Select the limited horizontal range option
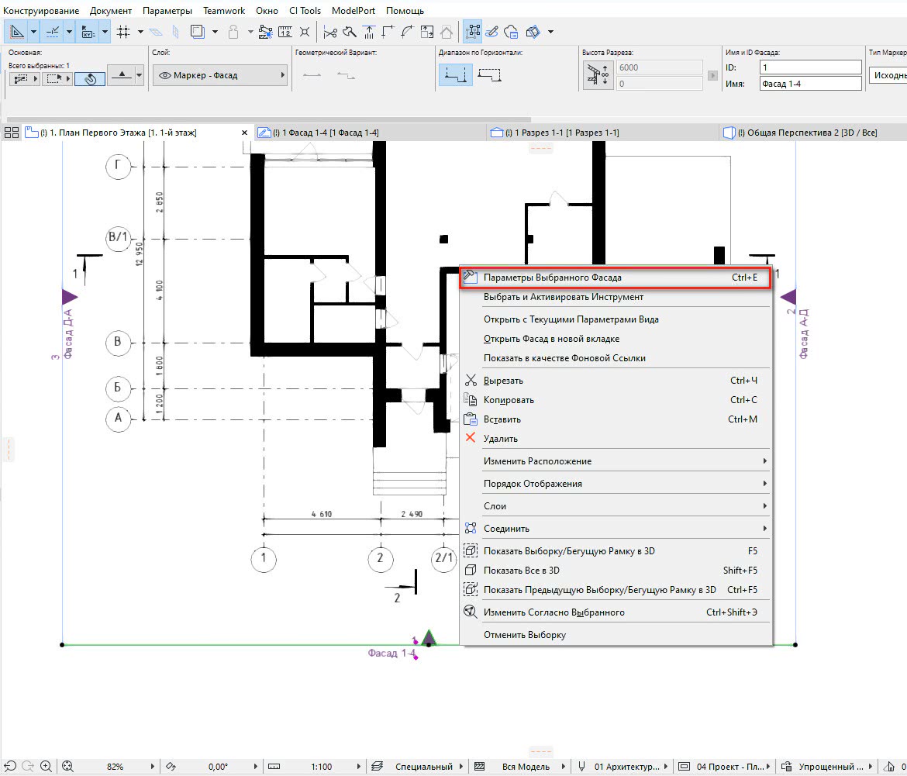 (489, 75)
